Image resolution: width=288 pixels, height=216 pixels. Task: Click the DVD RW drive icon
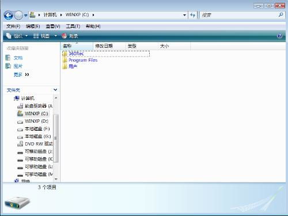coord(20,144)
